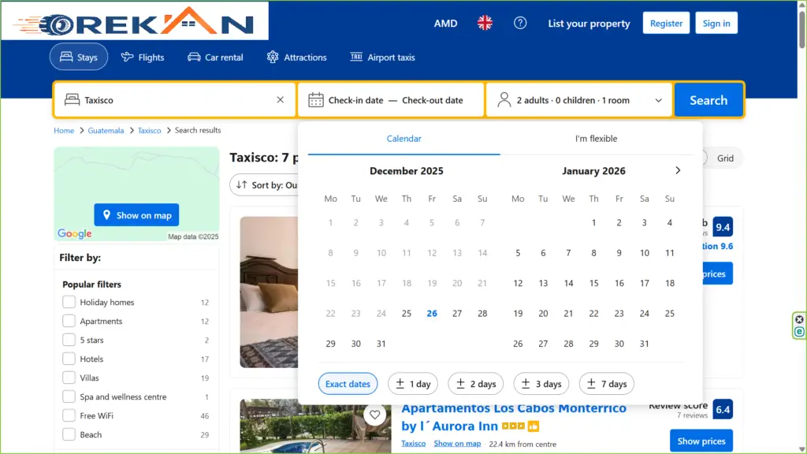Switch to the I'm flexible tab
Viewport: 807px width, 454px height.
click(x=596, y=139)
